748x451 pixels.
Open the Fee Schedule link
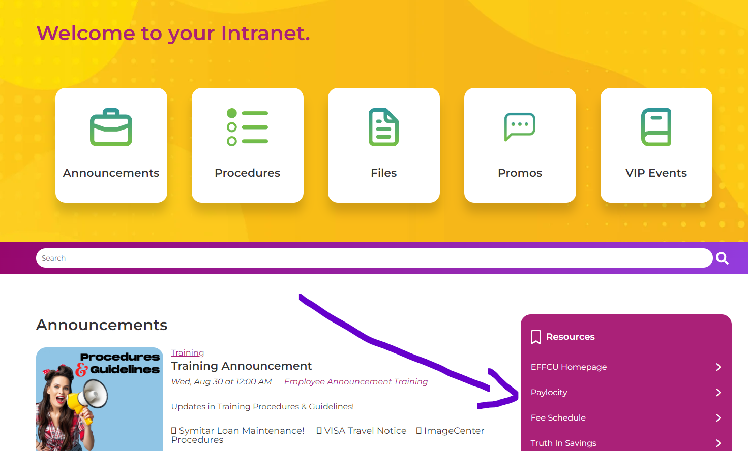pos(558,418)
